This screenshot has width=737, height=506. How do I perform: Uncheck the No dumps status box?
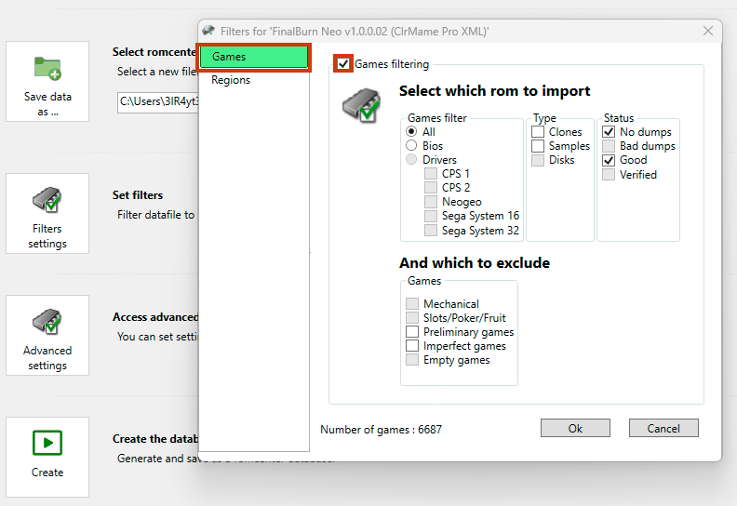(609, 132)
